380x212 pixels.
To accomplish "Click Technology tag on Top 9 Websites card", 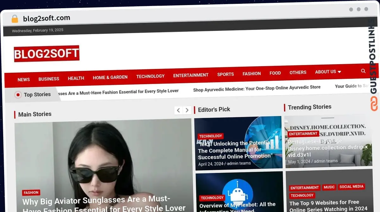I will (x=302, y=196).
